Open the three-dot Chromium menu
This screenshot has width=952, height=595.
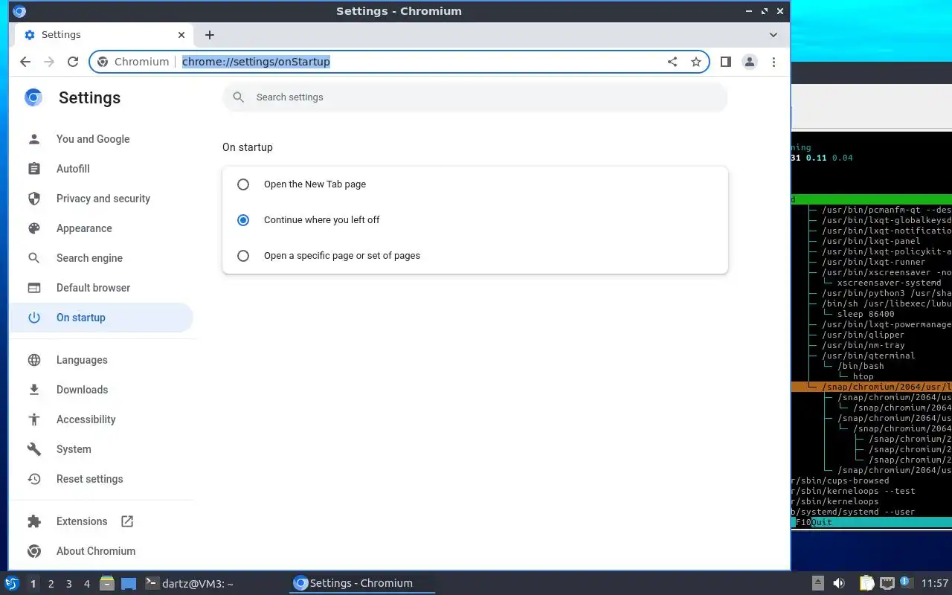[773, 62]
